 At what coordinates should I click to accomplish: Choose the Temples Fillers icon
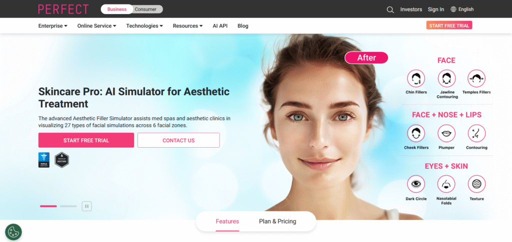476,78
